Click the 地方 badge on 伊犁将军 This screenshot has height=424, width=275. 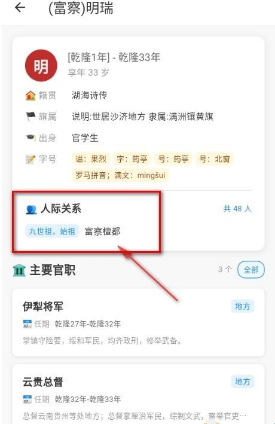tap(243, 306)
